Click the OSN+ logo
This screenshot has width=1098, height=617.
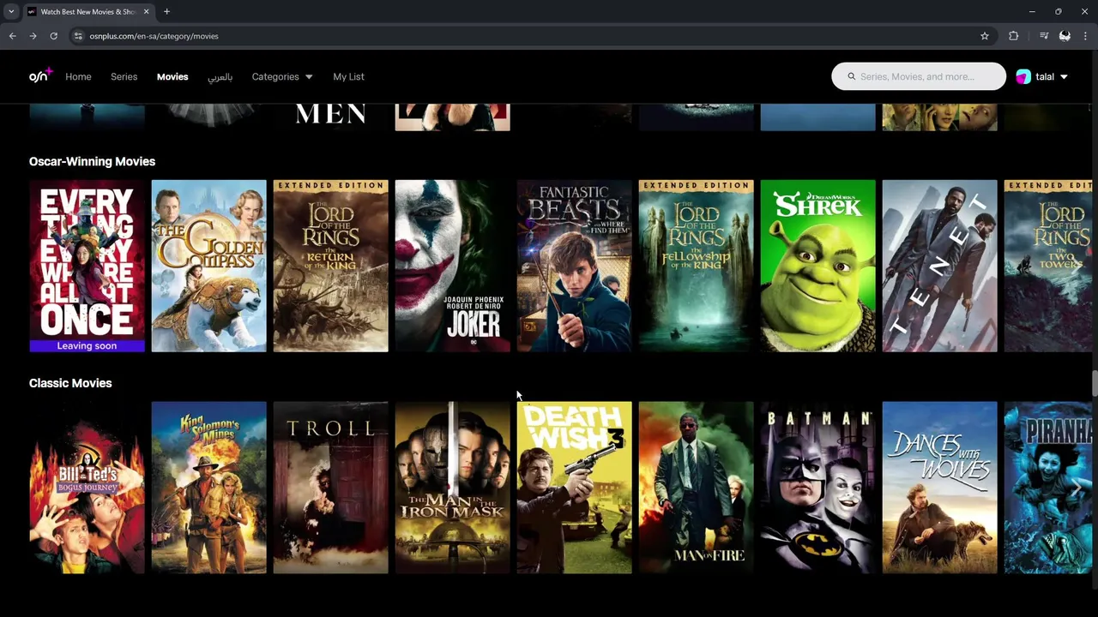pyautogui.click(x=40, y=76)
